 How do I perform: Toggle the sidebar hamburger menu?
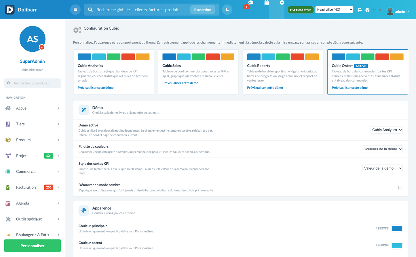(x=75, y=9)
